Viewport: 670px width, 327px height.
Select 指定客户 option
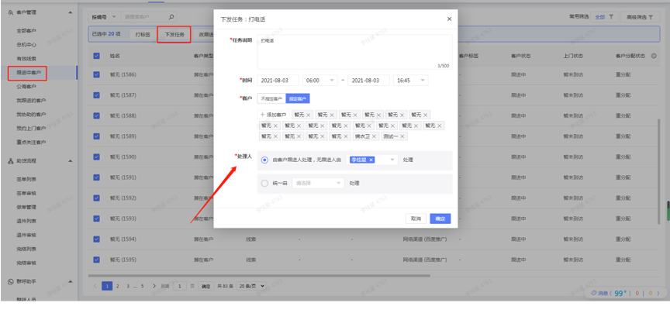pos(298,98)
